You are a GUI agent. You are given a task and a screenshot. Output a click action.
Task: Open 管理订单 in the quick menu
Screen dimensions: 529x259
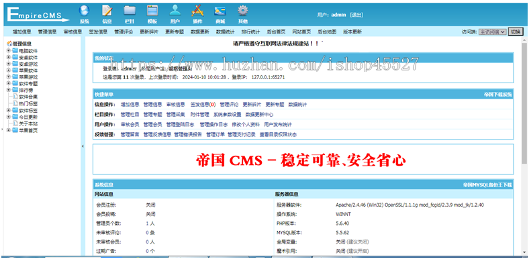(x=215, y=135)
